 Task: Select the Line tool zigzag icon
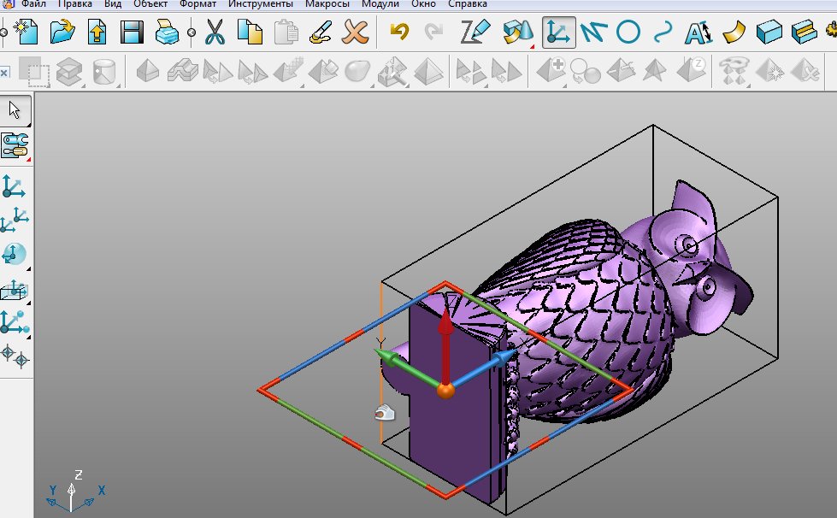[x=593, y=32]
